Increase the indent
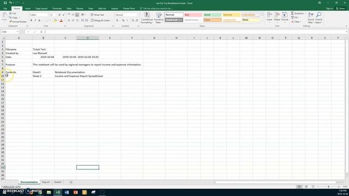 pos(87,21)
